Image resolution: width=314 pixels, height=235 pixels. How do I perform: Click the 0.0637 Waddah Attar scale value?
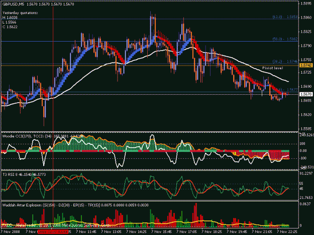coord(305,204)
